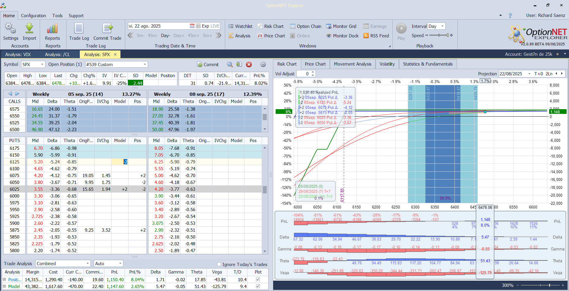Click the Day- time step button
The width and height of the screenshot is (569, 291).
point(166,36)
